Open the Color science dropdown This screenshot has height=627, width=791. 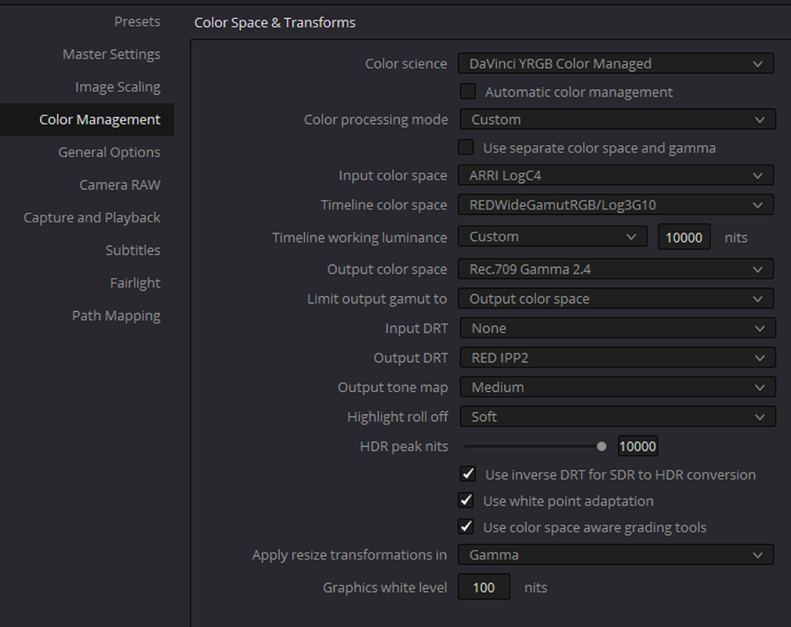(x=615, y=63)
